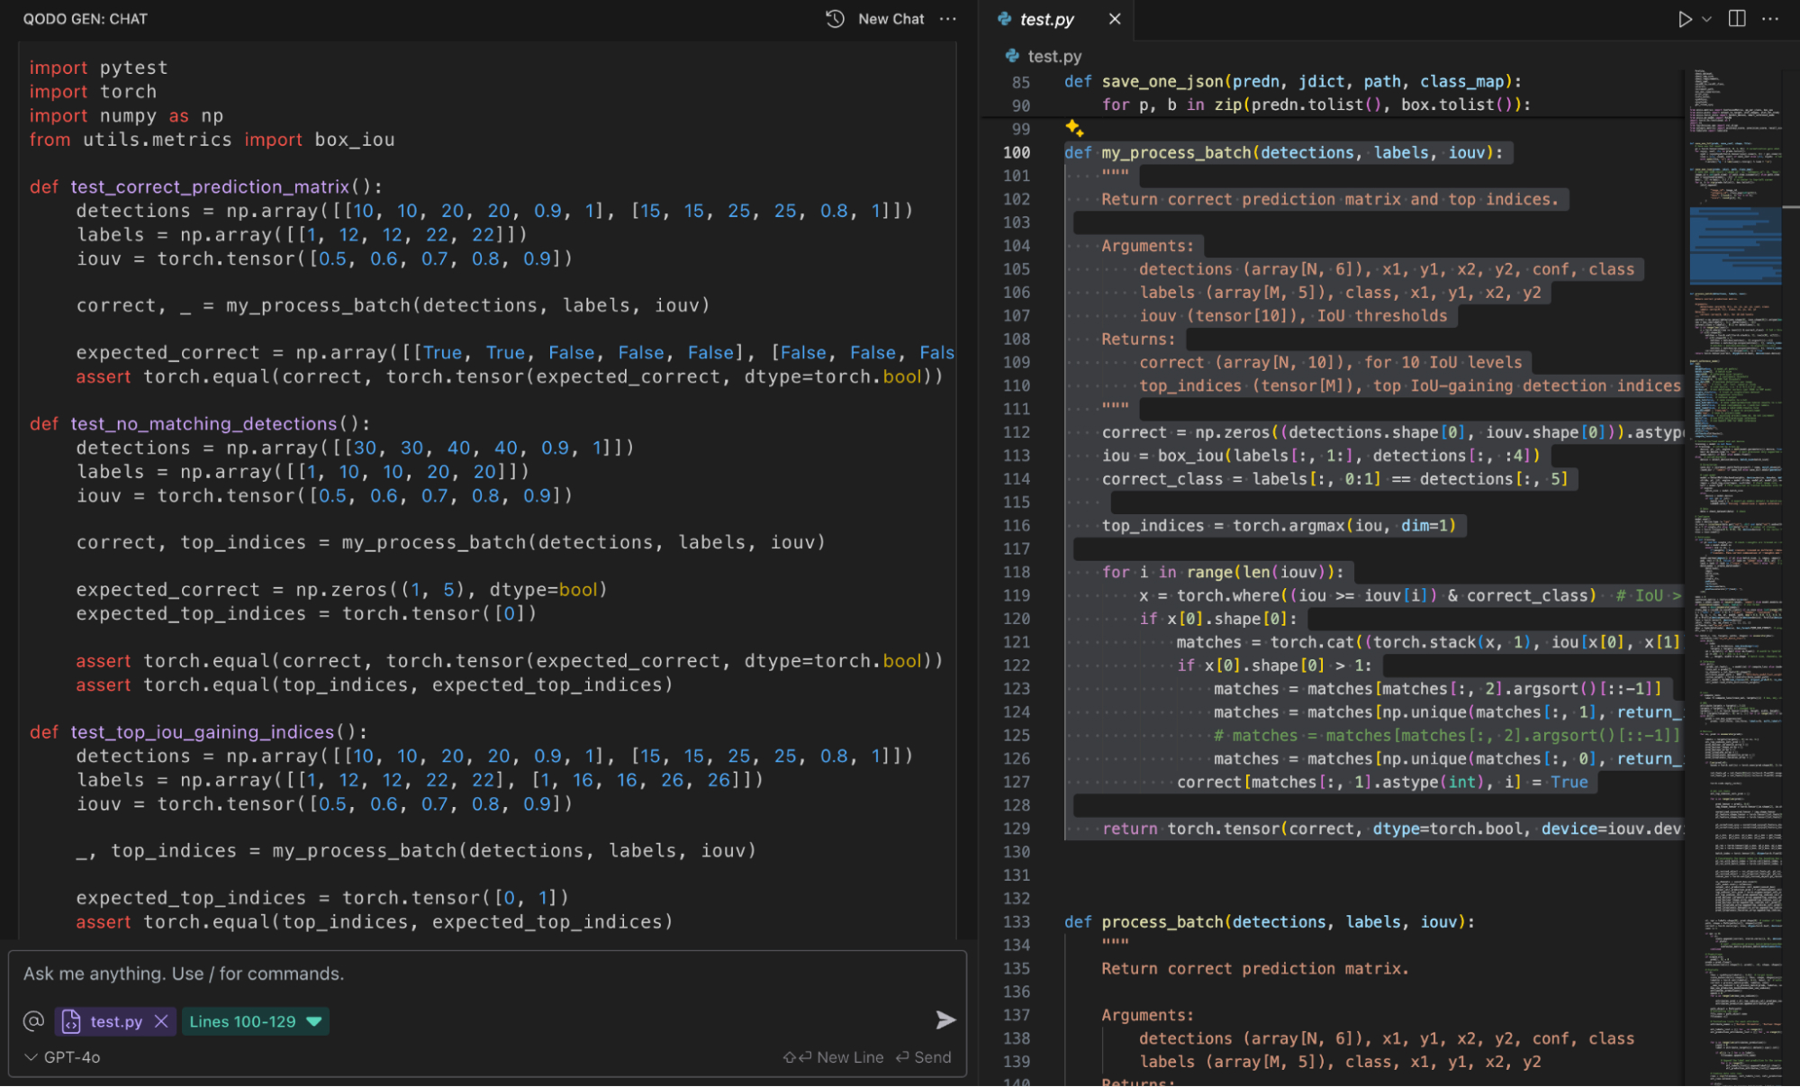
Task: Click the @ mention icon in chat input
Action: 34,1020
